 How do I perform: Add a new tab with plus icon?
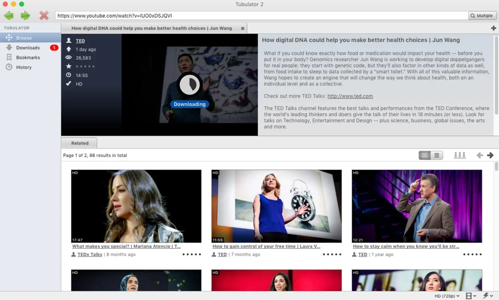[x=493, y=28]
